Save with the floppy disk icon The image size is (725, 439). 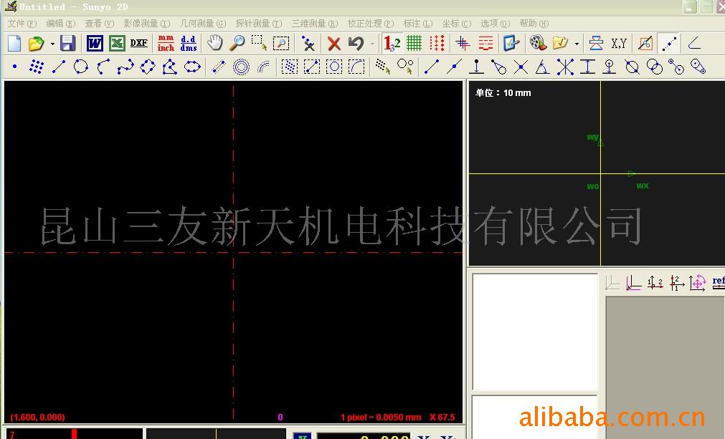coord(67,44)
